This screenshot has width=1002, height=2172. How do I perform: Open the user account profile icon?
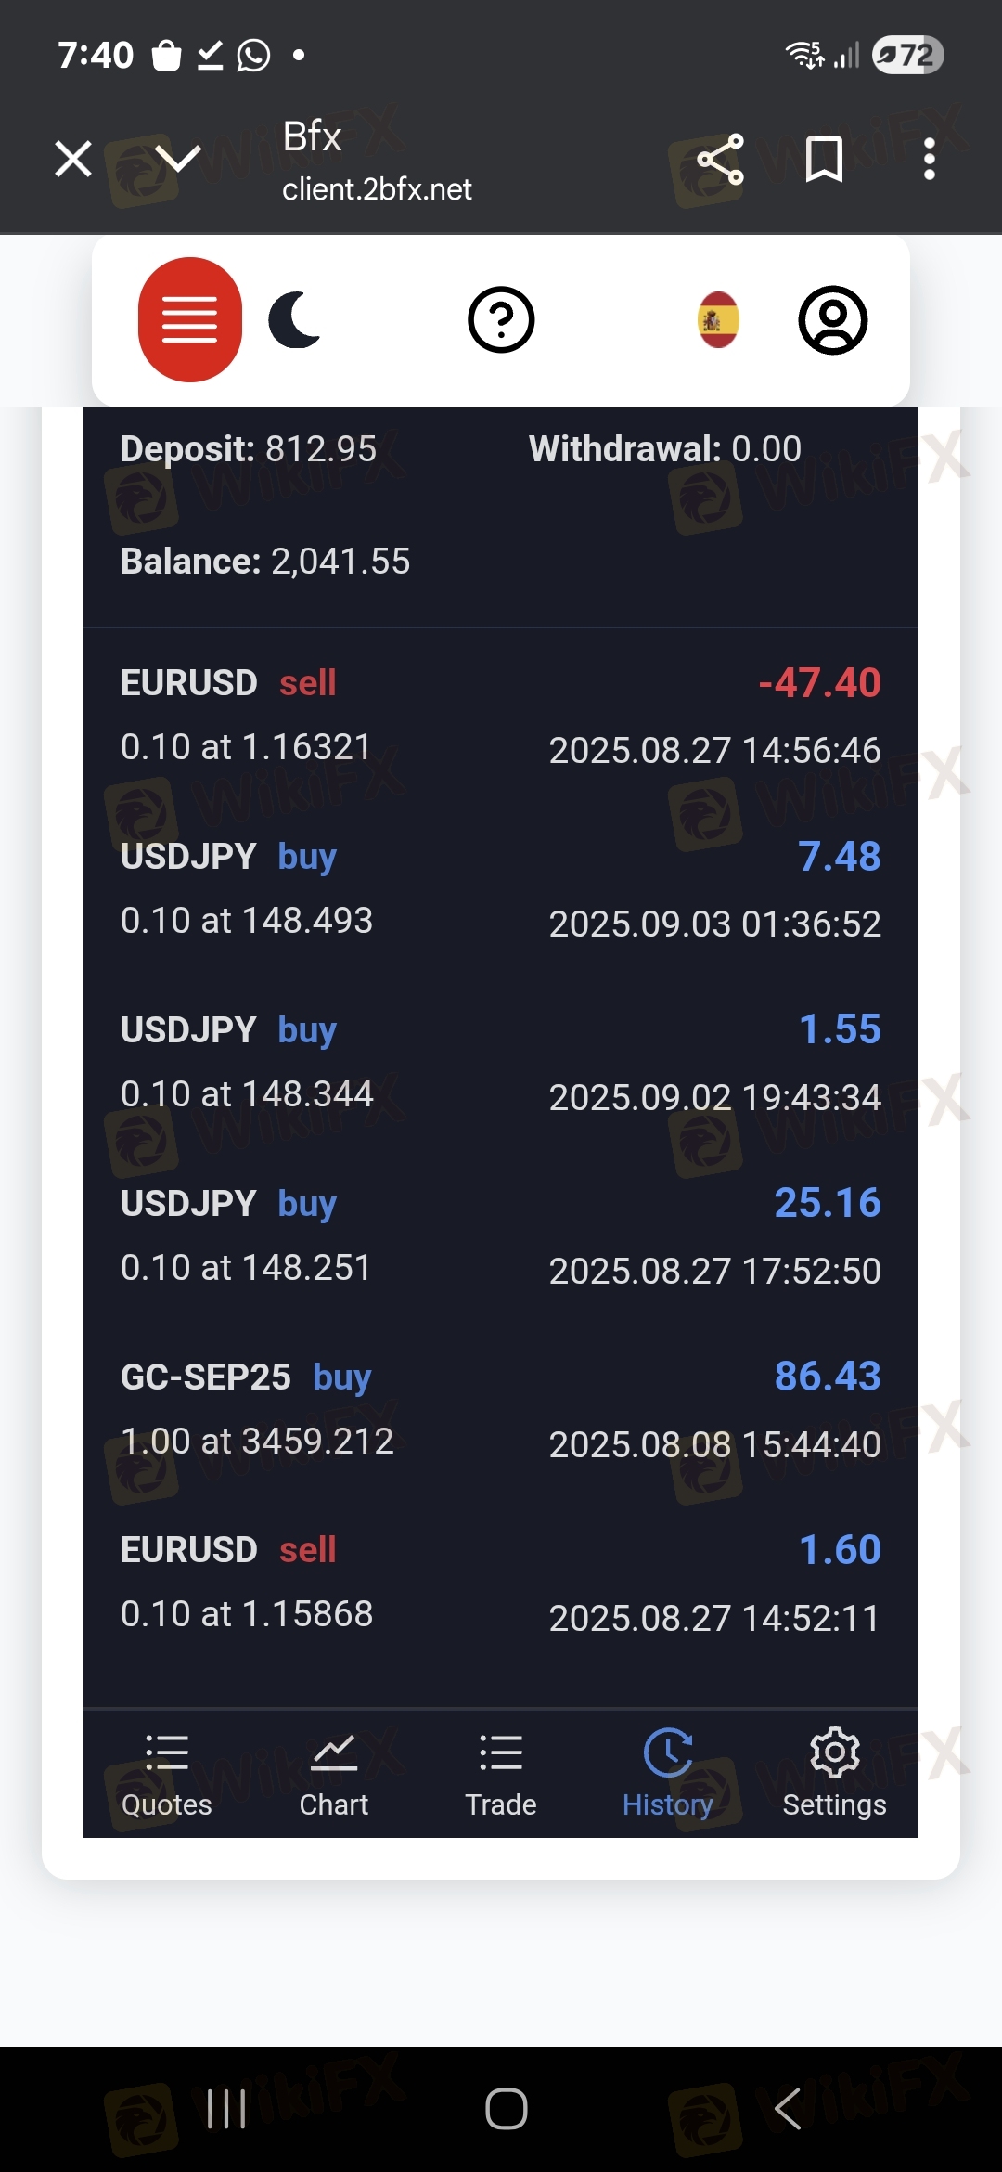pyautogui.click(x=832, y=320)
